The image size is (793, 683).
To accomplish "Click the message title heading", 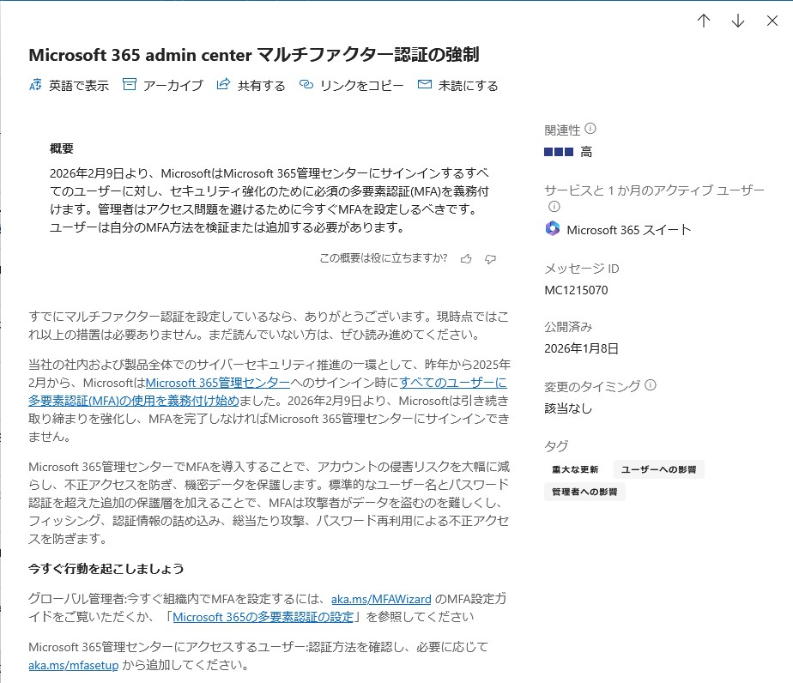I will 254,55.
